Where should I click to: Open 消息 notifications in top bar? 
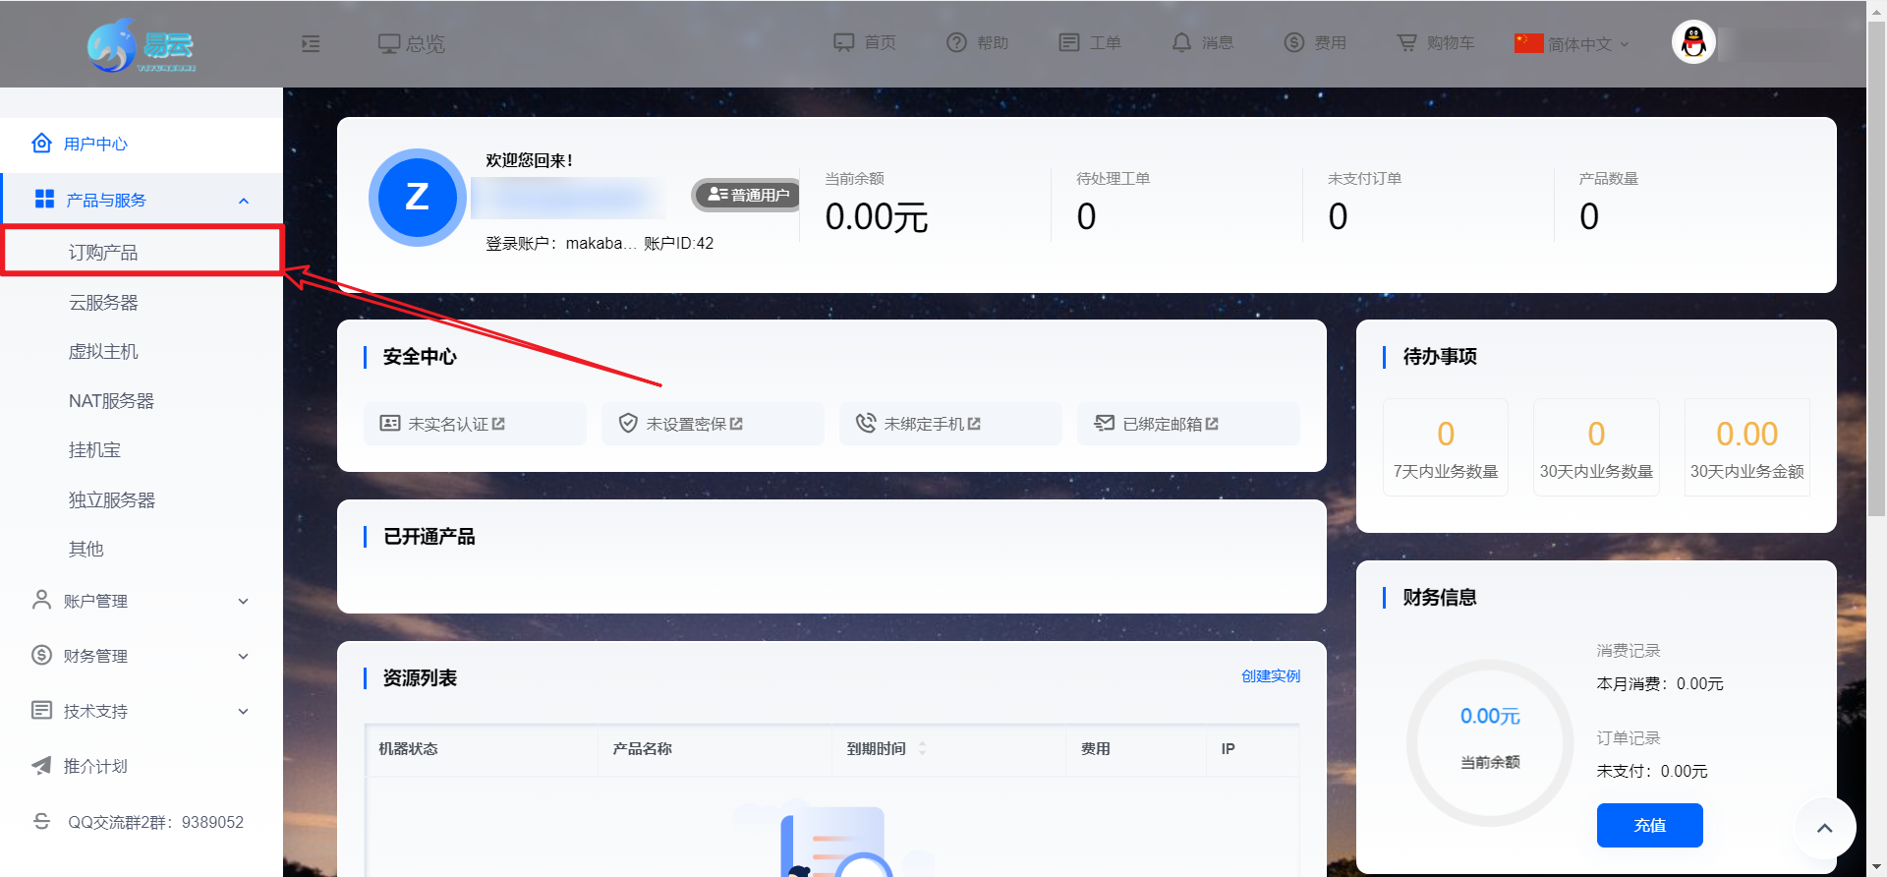click(x=1203, y=42)
